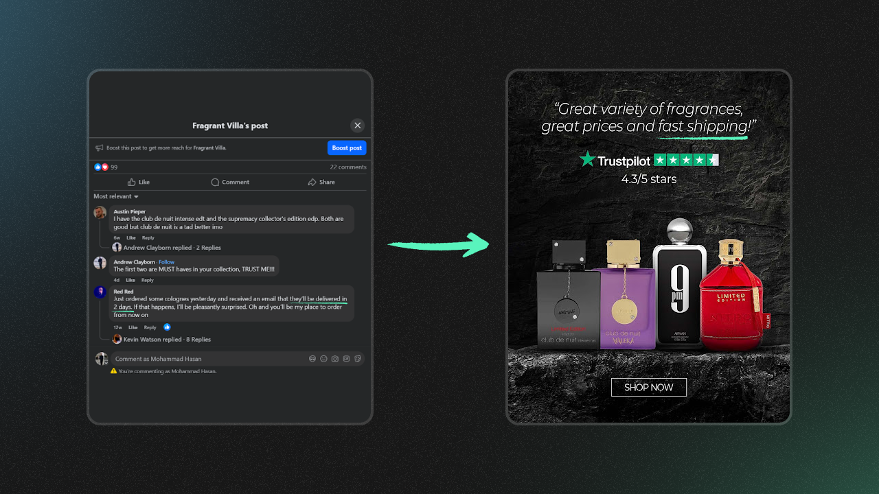
Task: Click the 4.3/5 stars text
Action: coord(649,179)
